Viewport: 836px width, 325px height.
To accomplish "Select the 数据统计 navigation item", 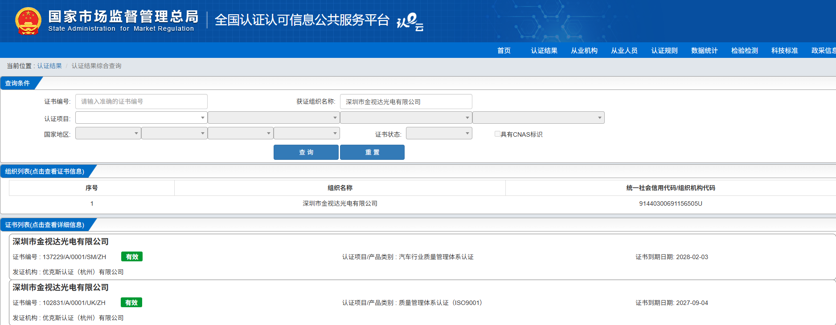I will click(x=705, y=50).
